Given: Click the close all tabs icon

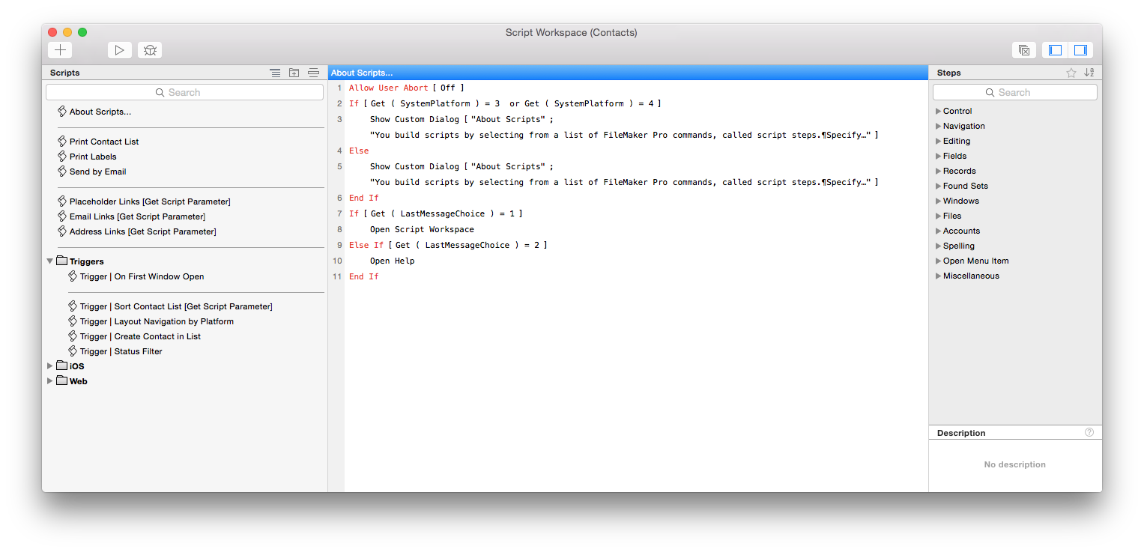Looking at the screenshot, I should click(x=1023, y=50).
